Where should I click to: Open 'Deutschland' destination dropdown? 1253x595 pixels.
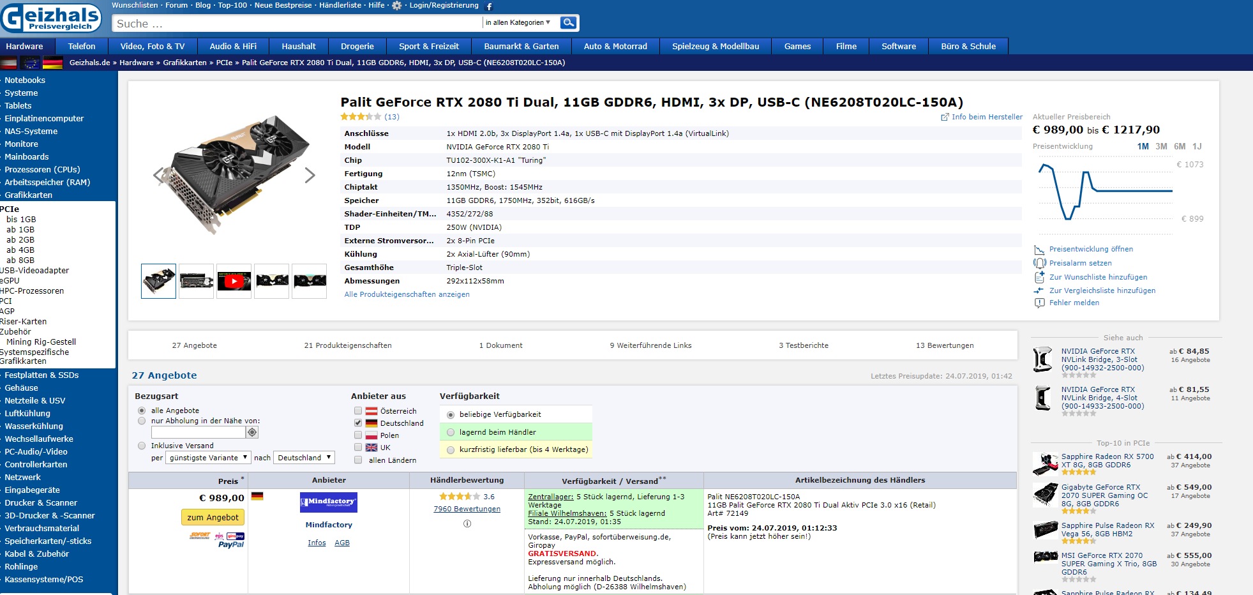[304, 458]
